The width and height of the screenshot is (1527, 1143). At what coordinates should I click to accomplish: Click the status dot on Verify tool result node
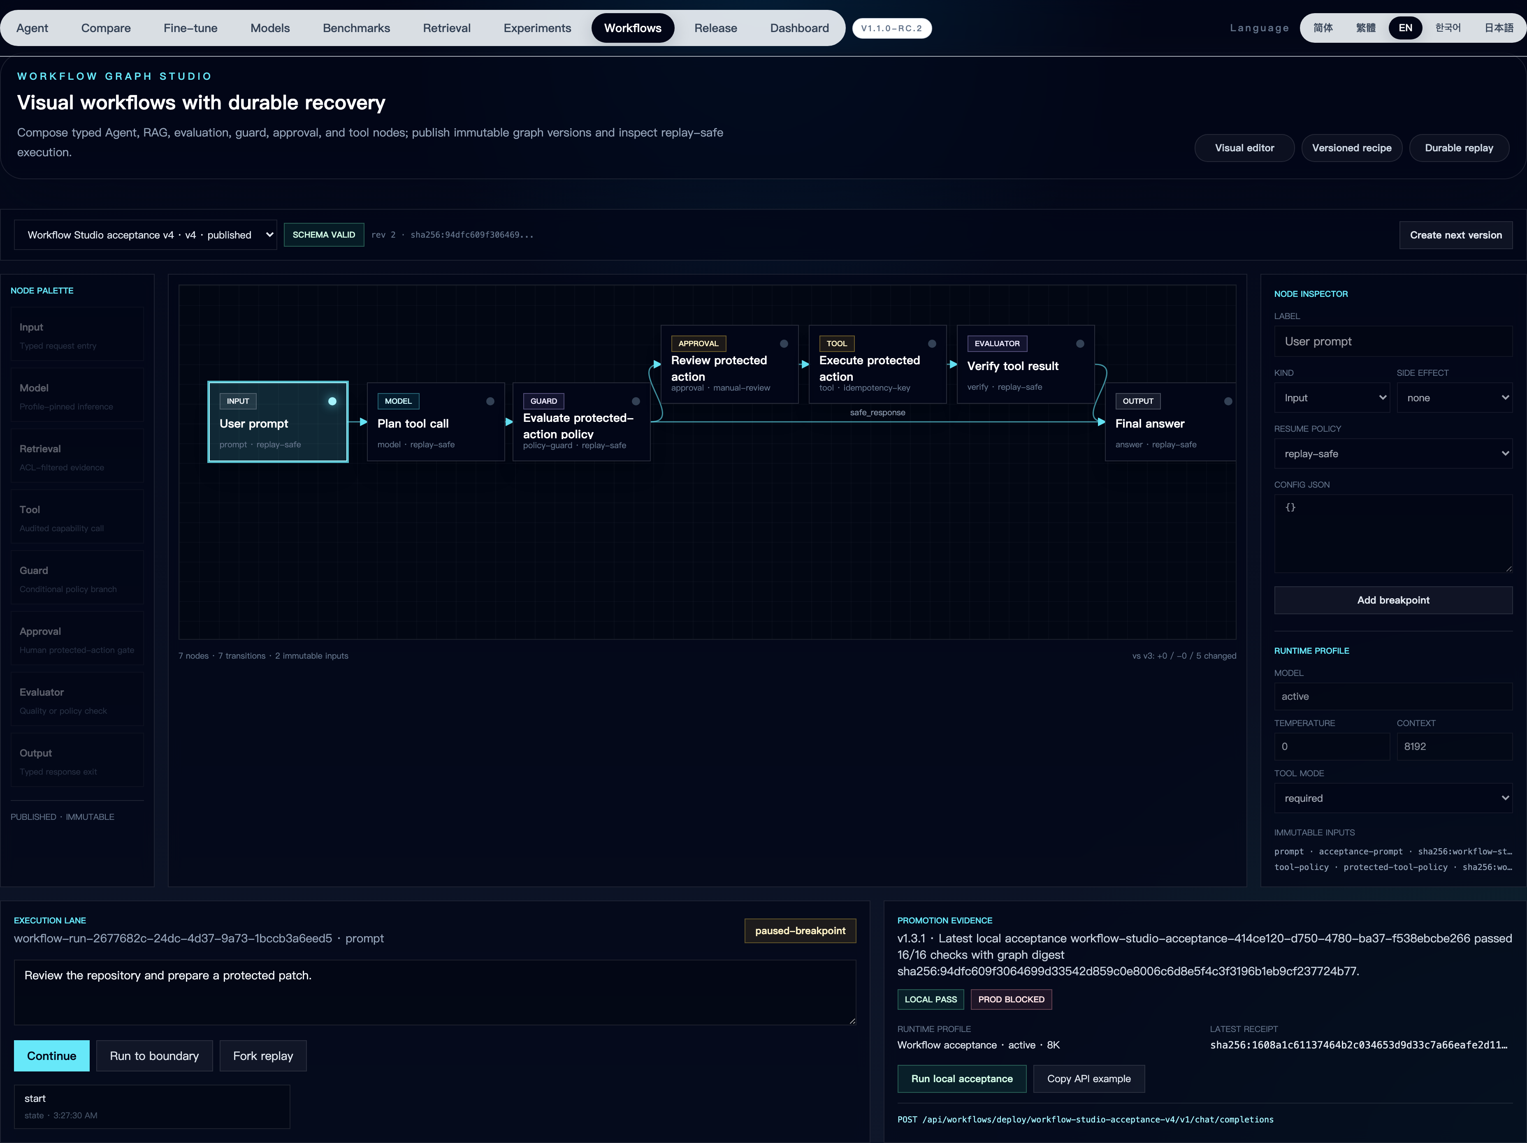(x=1080, y=344)
